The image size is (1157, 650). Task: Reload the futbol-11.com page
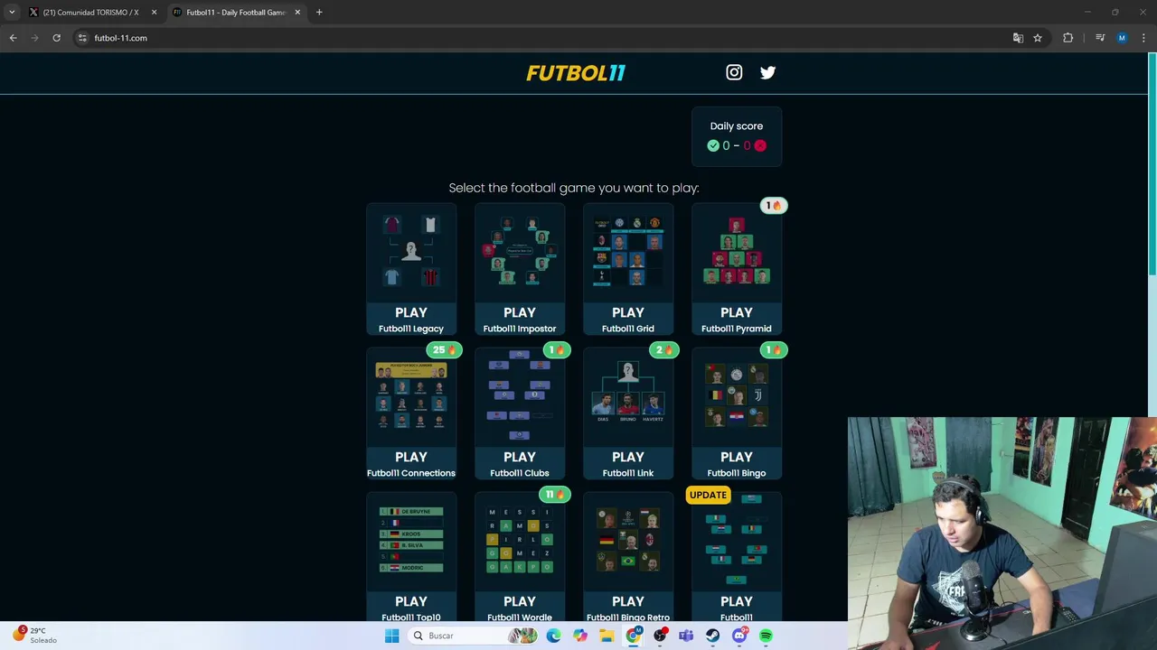56,38
